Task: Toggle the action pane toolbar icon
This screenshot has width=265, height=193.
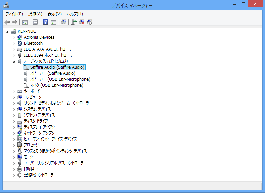Action: 53,22
